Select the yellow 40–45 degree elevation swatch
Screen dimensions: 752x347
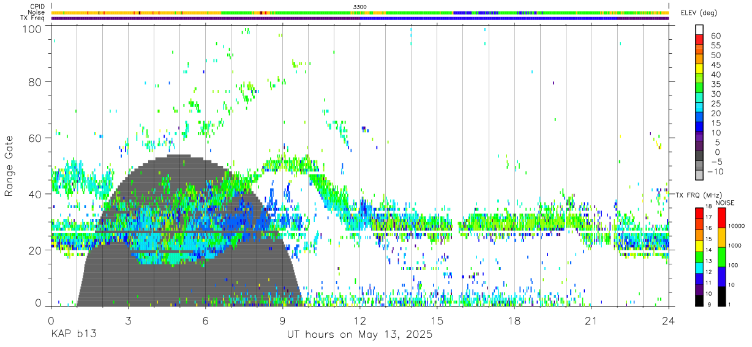699,69
